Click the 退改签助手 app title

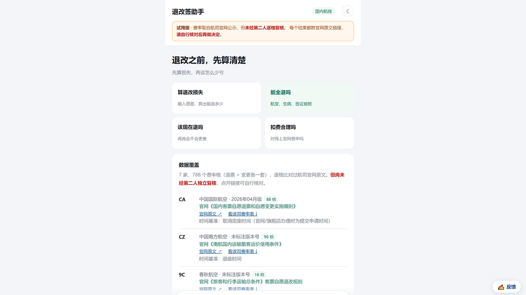click(x=188, y=12)
